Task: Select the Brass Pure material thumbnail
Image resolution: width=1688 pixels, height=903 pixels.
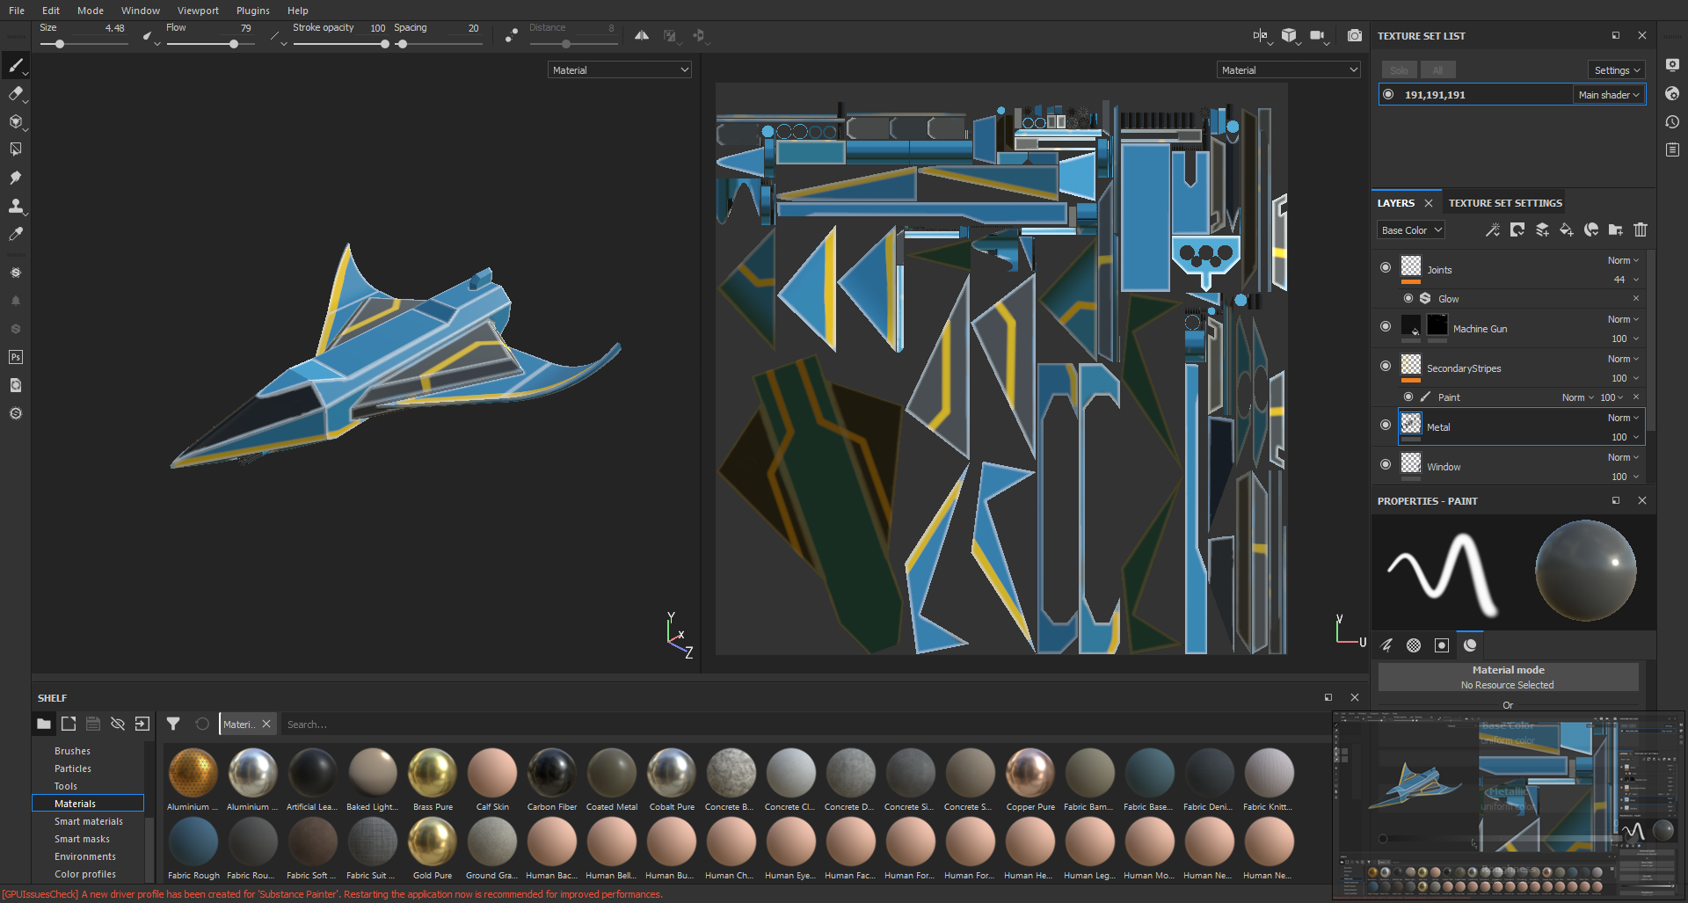Action: [x=433, y=773]
